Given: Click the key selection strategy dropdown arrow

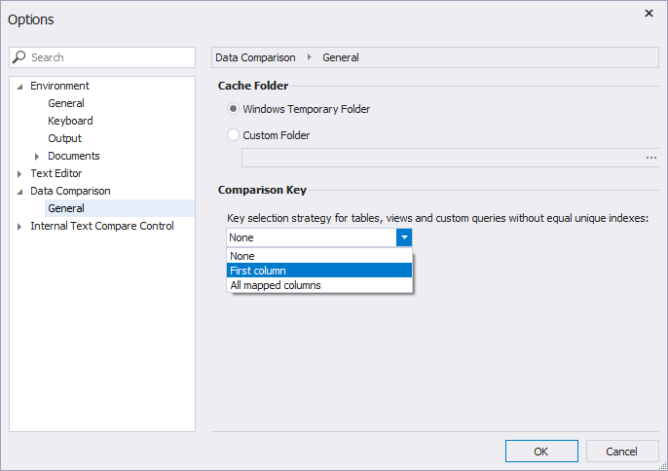Looking at the screenshot, I should (404, 237).
